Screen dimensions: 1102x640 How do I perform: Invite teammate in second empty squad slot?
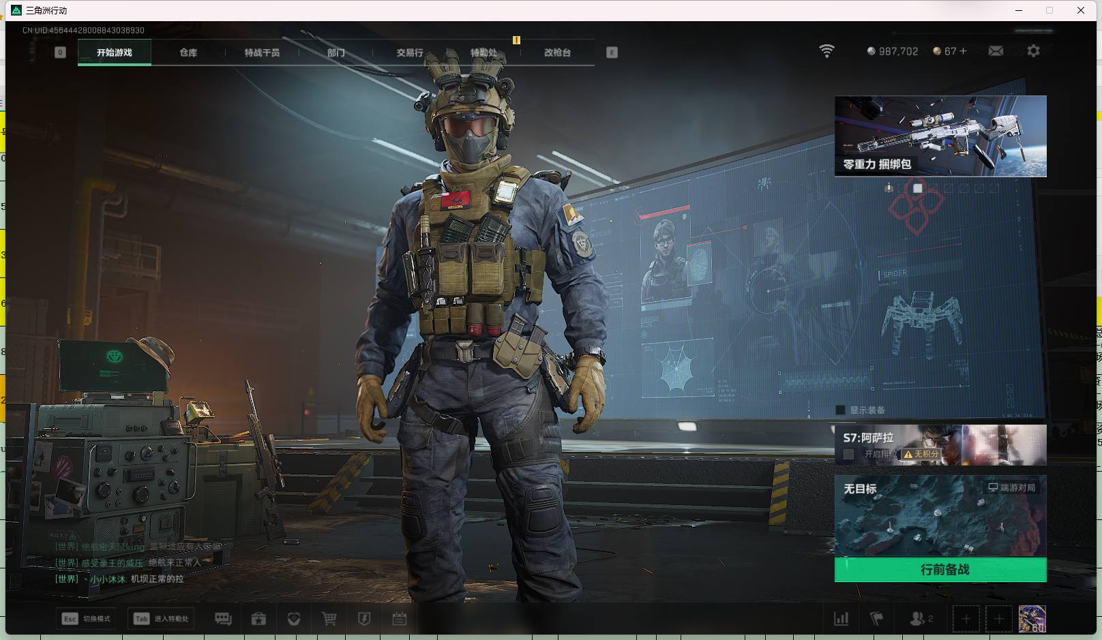click(999, 619)
